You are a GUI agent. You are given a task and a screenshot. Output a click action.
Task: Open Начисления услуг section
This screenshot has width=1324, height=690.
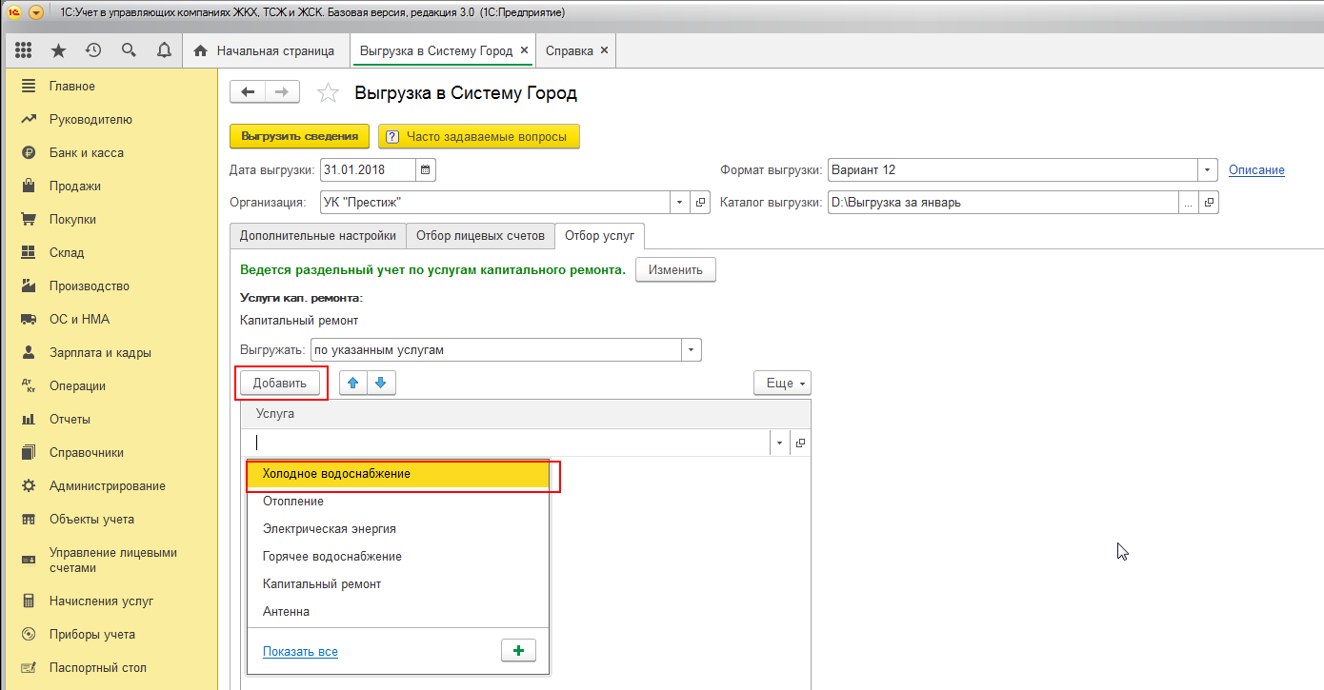pyautogui.click(x=110, y=601)
